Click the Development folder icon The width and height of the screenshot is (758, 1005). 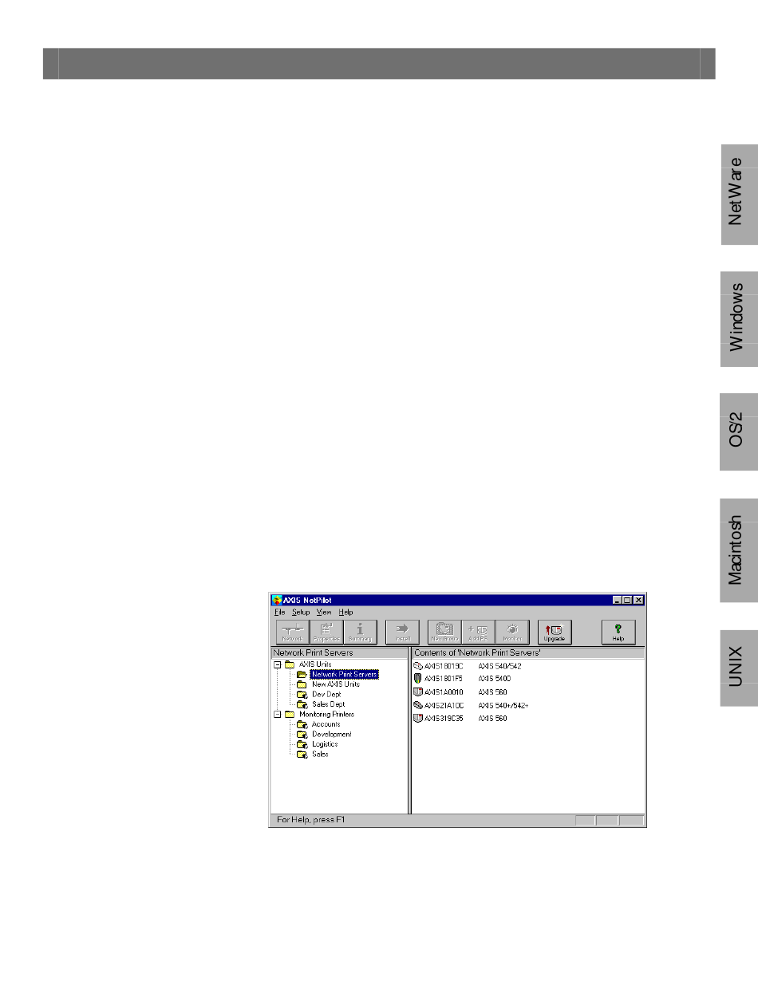click(x=302, y=734)
